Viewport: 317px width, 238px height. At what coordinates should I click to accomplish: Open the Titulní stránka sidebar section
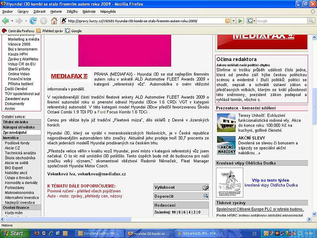click(21, 122)
